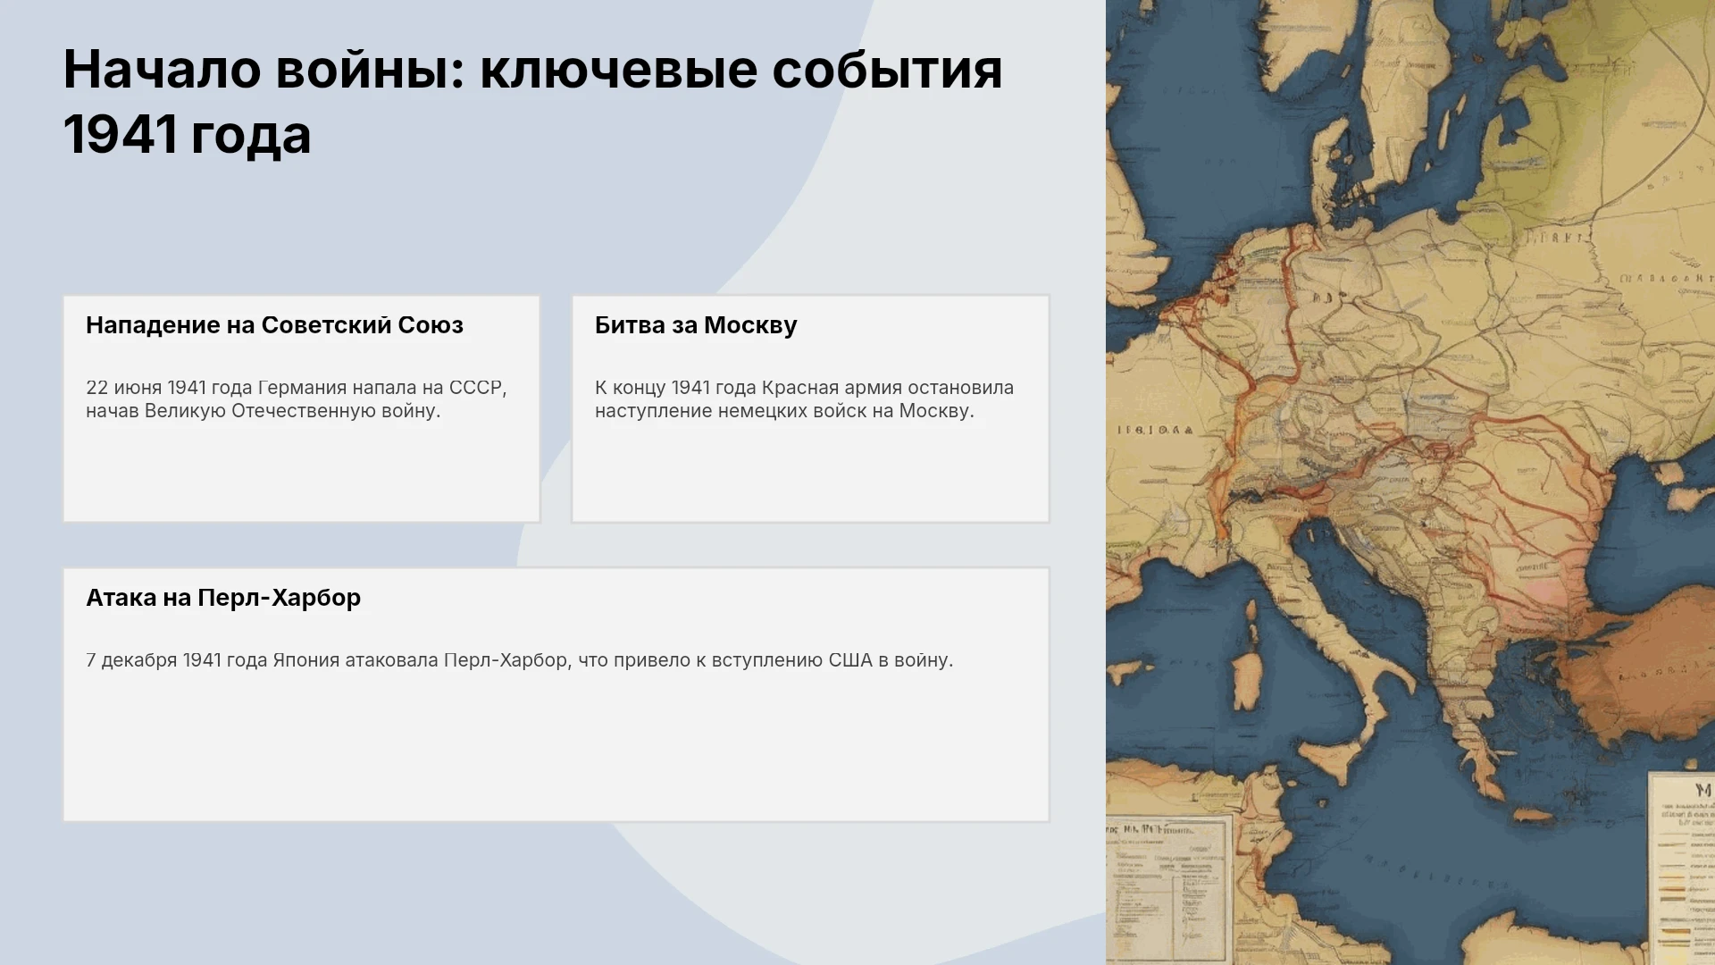Click empty area of Battle for Moscow card
Viewport: 1715px width, 965px height.
point(810,474)
